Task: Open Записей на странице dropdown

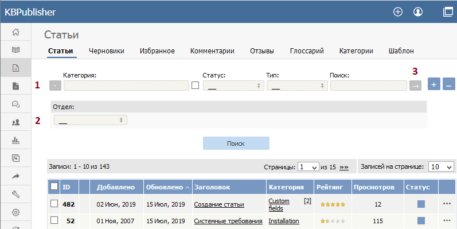Action: pos(441,167)
